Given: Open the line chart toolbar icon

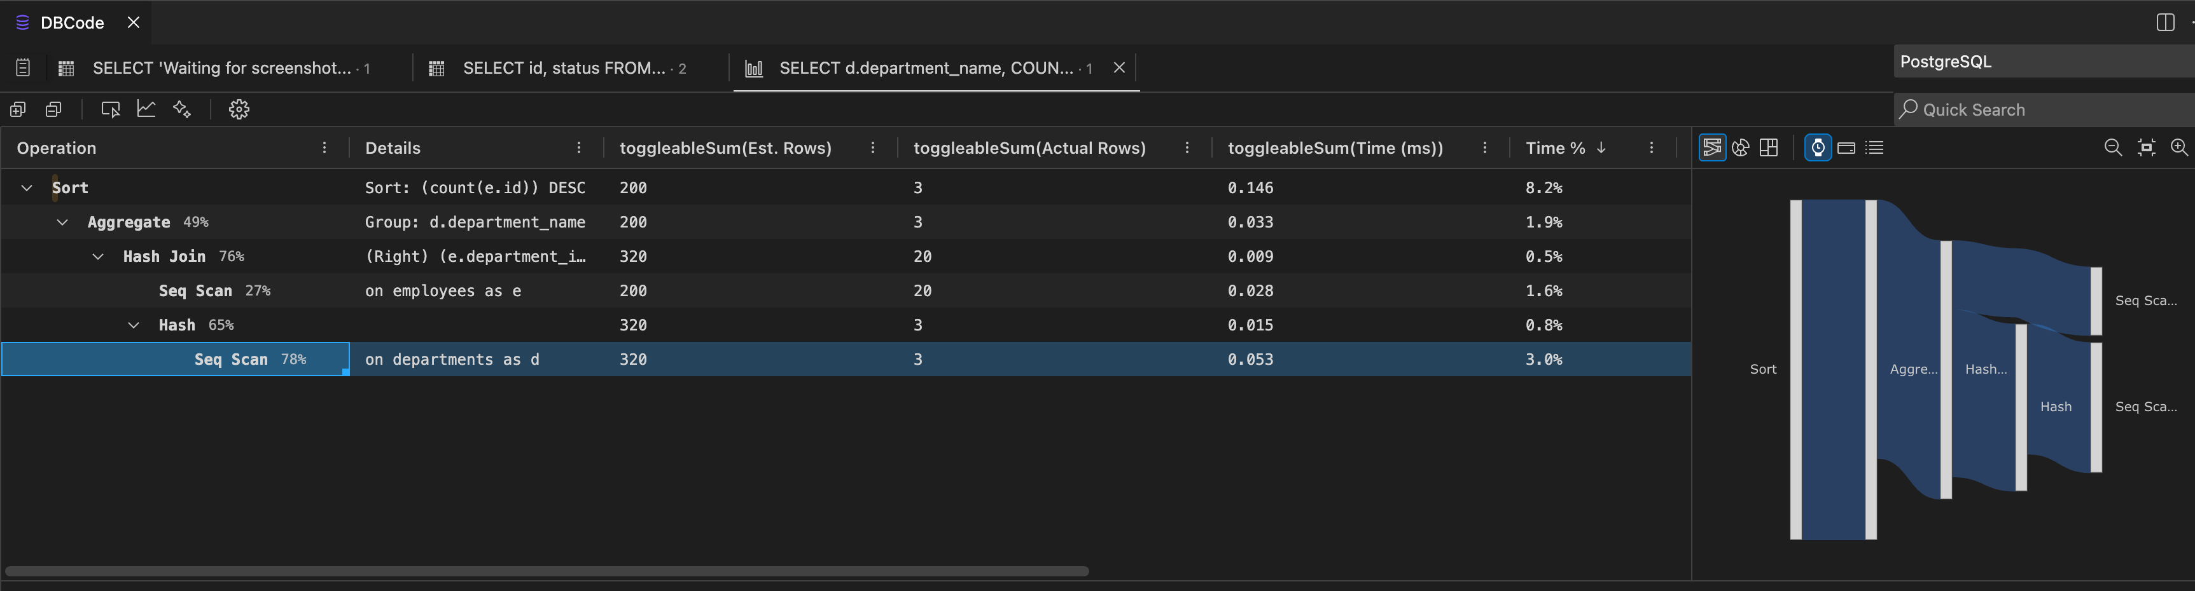Looking at the screenshot, I should tap(146, 109).
